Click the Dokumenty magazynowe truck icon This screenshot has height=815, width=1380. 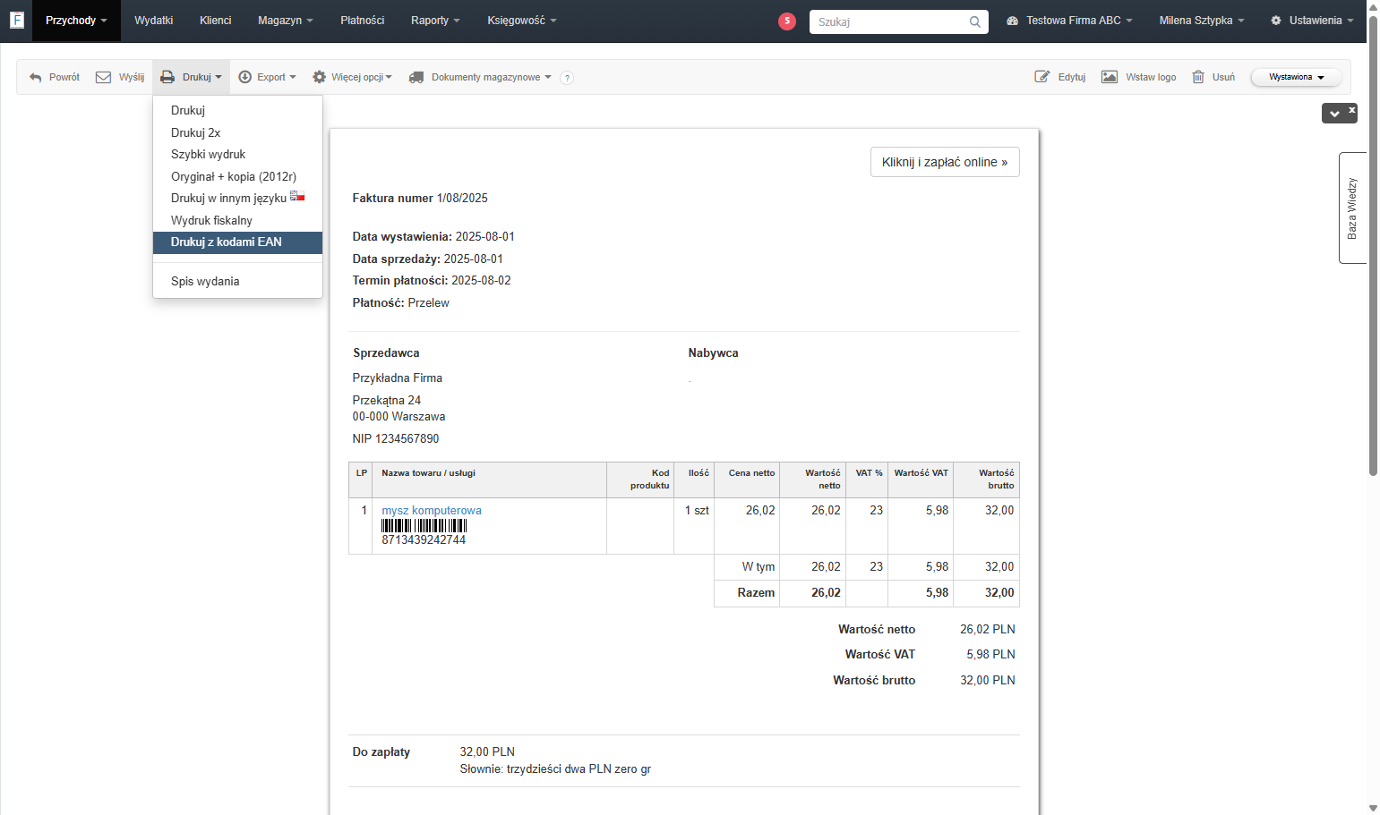(416, 77)
